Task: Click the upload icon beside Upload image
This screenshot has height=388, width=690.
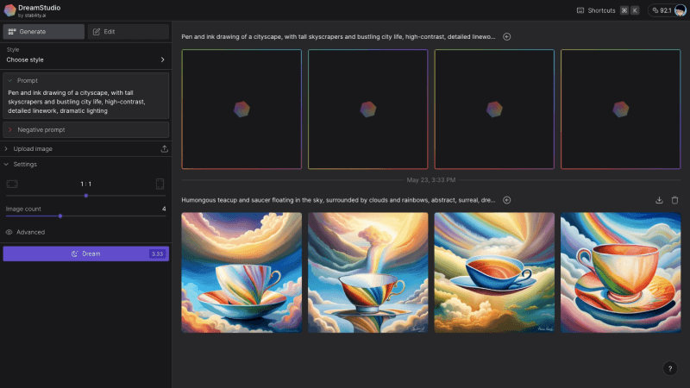Action: pyautogui.click(x=164, y=149)
